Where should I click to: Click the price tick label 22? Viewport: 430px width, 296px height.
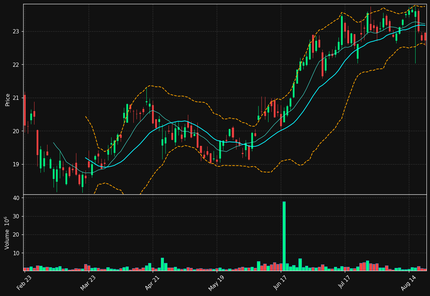pyautogui.click(x=16, y=65)
